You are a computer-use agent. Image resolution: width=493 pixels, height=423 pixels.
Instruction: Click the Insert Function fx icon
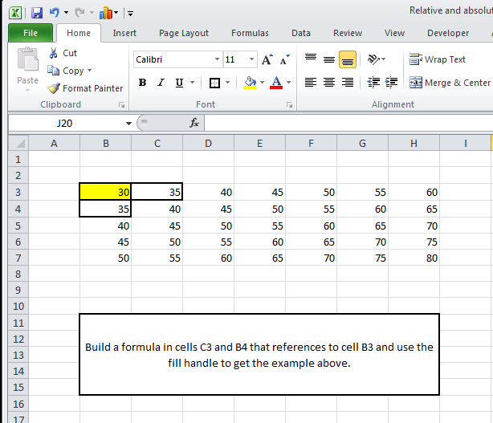point(194,124)
